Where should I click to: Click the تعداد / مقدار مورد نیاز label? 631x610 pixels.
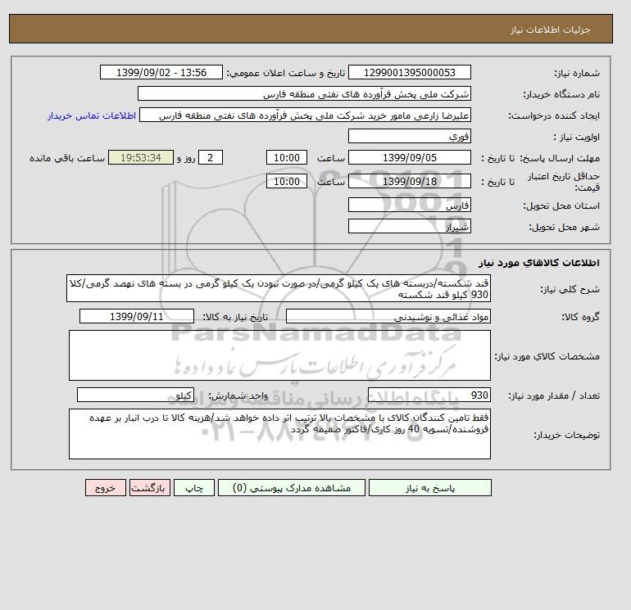pos(554,396)
